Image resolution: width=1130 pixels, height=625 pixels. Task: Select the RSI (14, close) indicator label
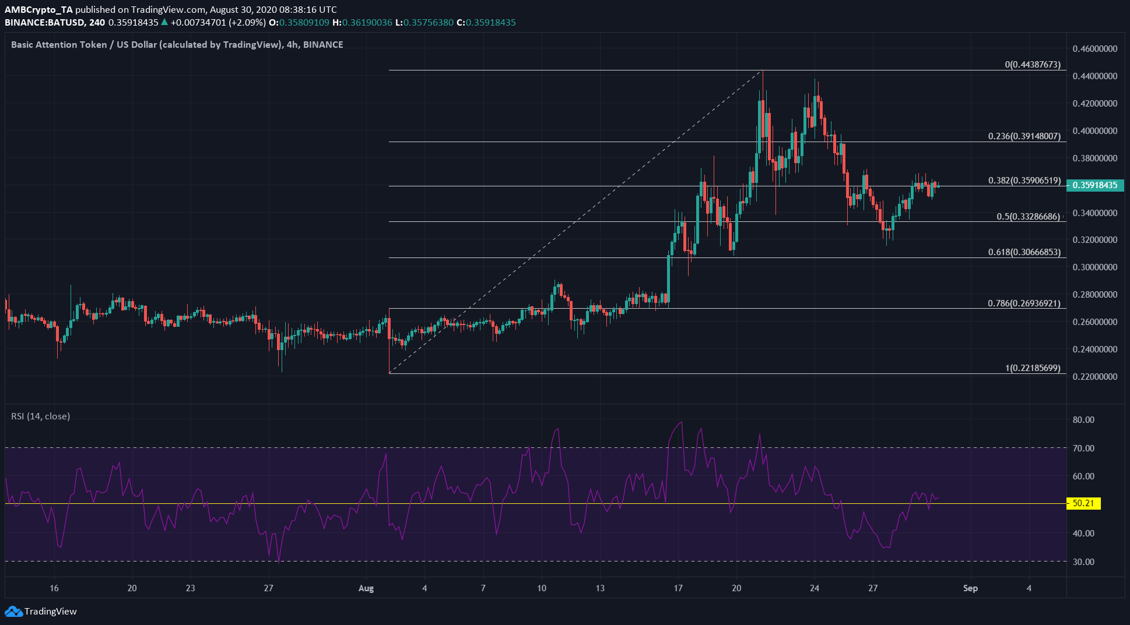(40, 416)
